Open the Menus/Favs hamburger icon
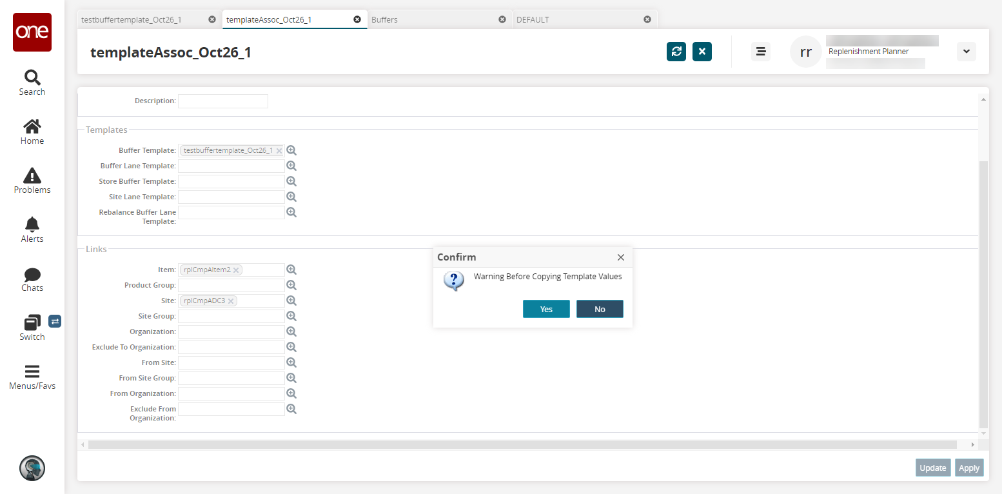This screenshot has width=1002, height=494. (x=32, y=371)
